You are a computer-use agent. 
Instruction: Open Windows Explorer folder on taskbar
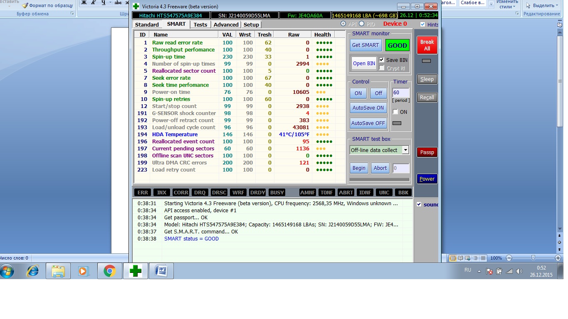pos(58,271)
